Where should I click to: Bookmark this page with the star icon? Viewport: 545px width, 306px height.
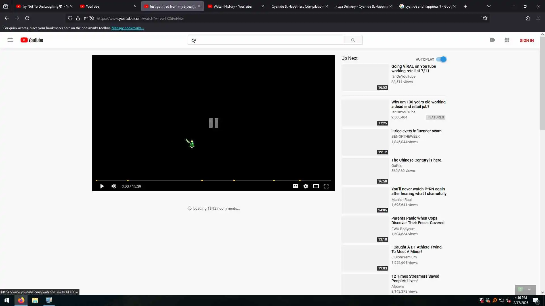pyautogui.click(x=485, y=18)
